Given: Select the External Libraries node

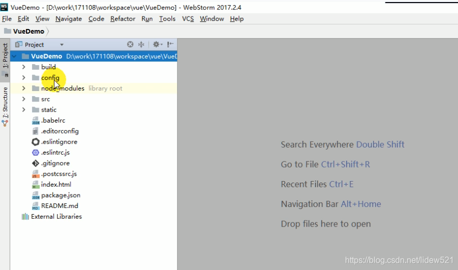Looking at the screenshot, I should click(x=56, y=217).
